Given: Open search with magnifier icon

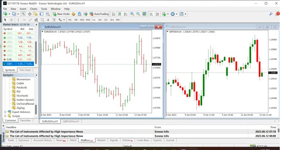Looking at the screenshot, I should 271,14.
